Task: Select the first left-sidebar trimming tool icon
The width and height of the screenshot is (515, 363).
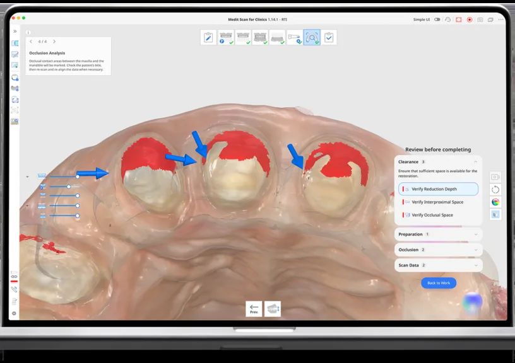Action: pyautogui.click(x=15, y=43)
